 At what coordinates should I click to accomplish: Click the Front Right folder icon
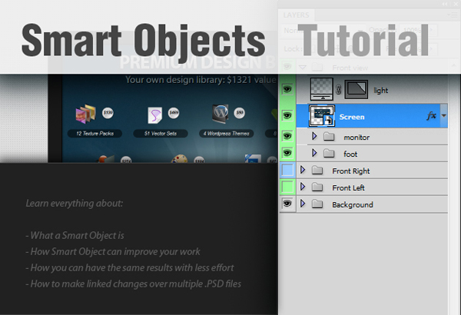tap(317, 171)
